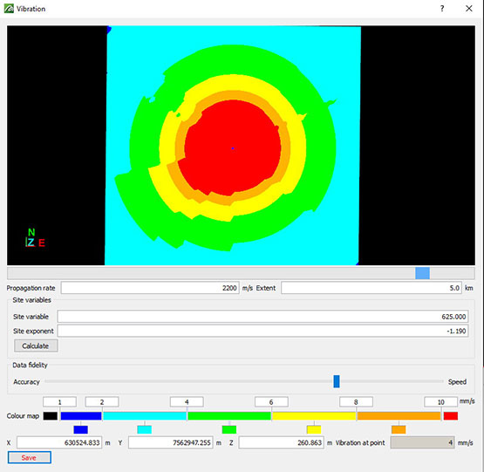Click the Propagation rate input field
The image size is (484, 472).
[x=150, y=288]
